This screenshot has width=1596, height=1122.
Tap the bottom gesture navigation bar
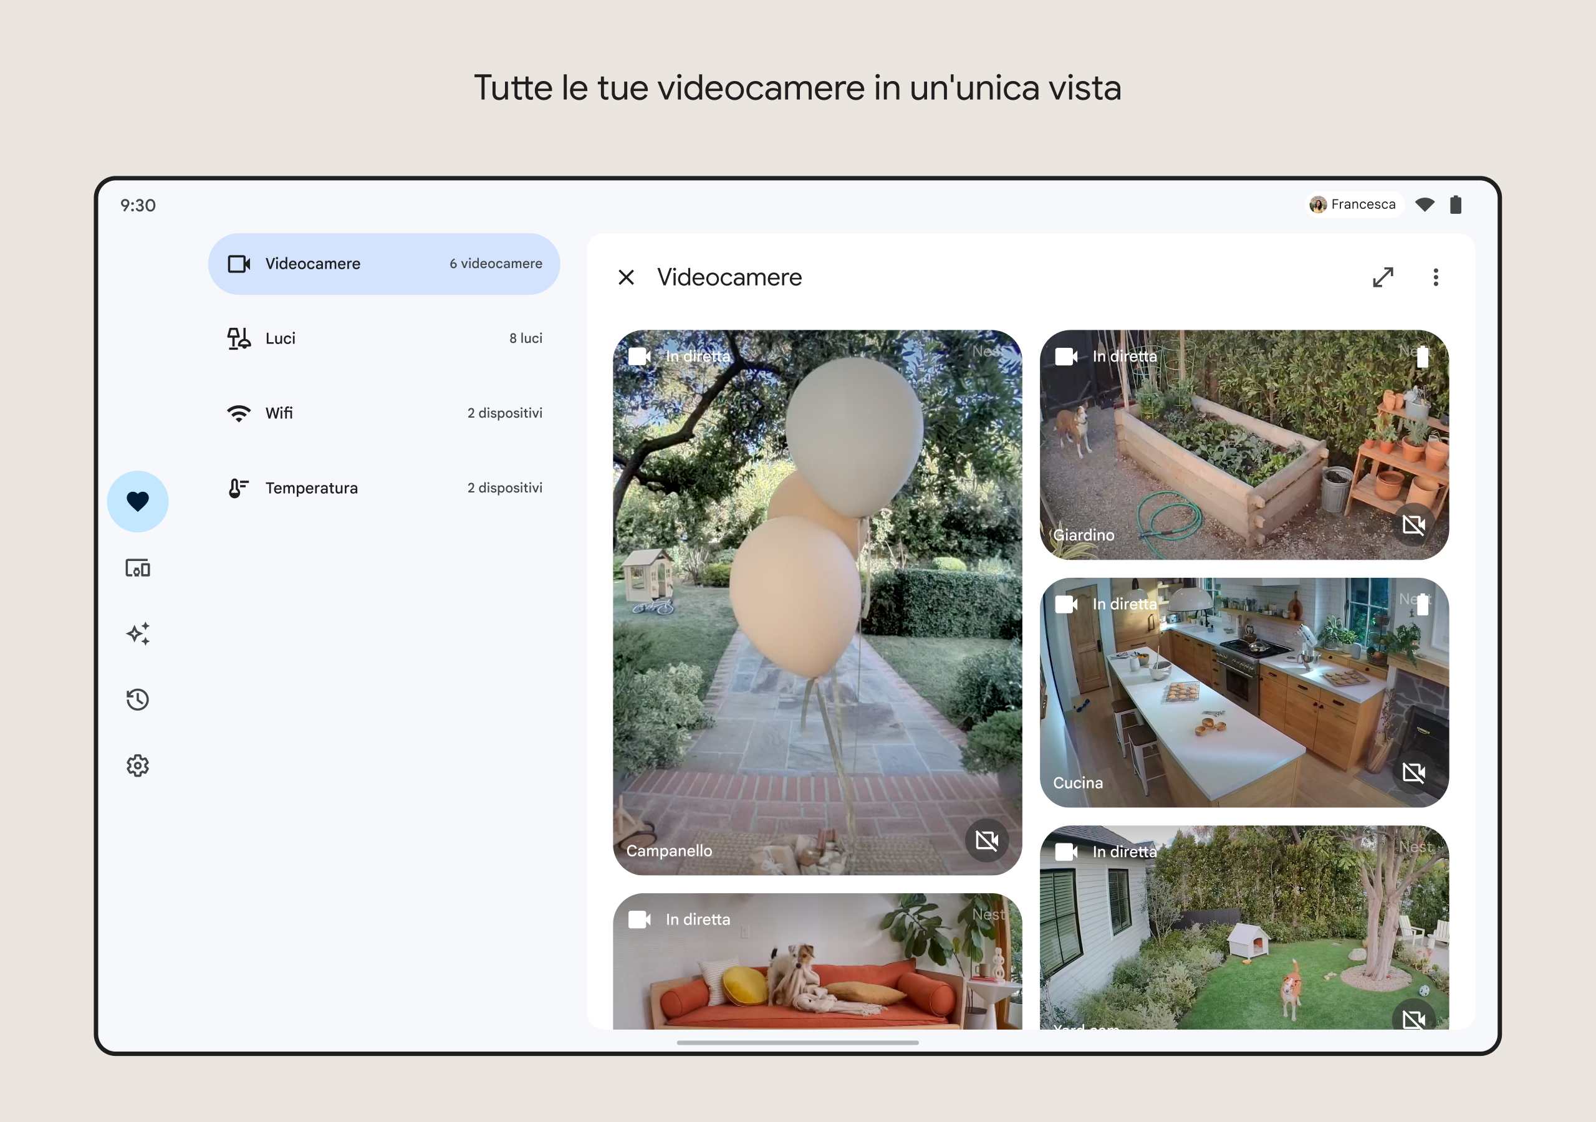pyautogui.click(x=797, y=1043)
